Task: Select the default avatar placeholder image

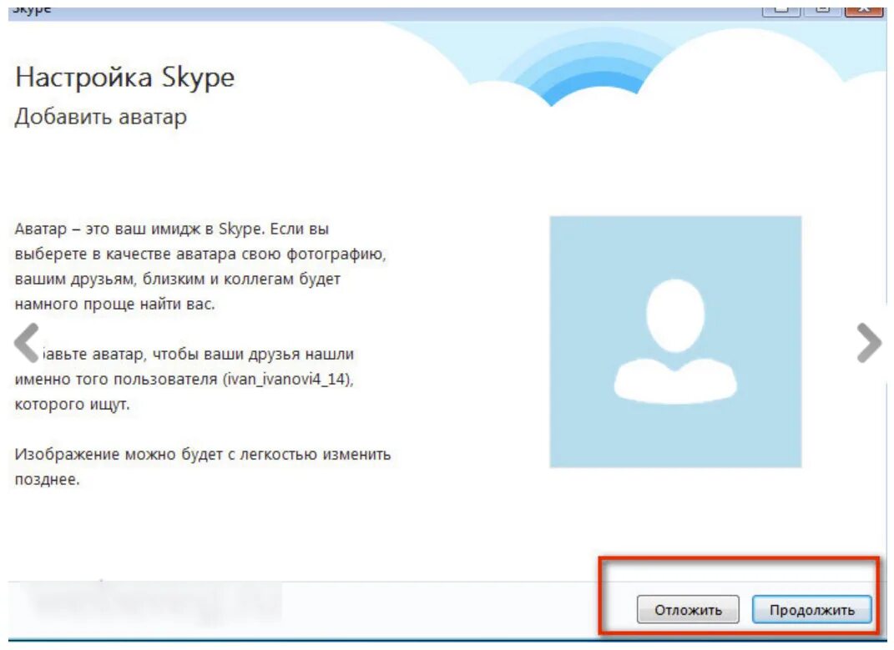Action: click(x=675, y=341)
